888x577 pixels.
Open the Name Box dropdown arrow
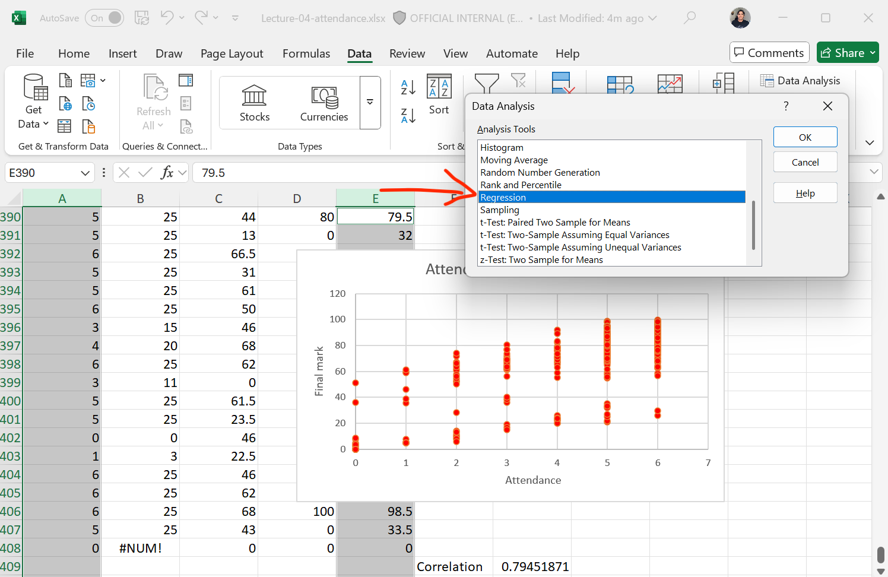click(85, 173)
